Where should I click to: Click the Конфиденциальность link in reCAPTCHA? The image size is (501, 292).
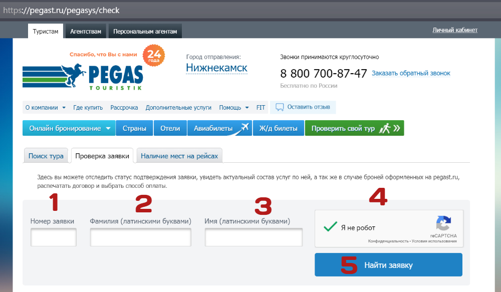point(388,241)
